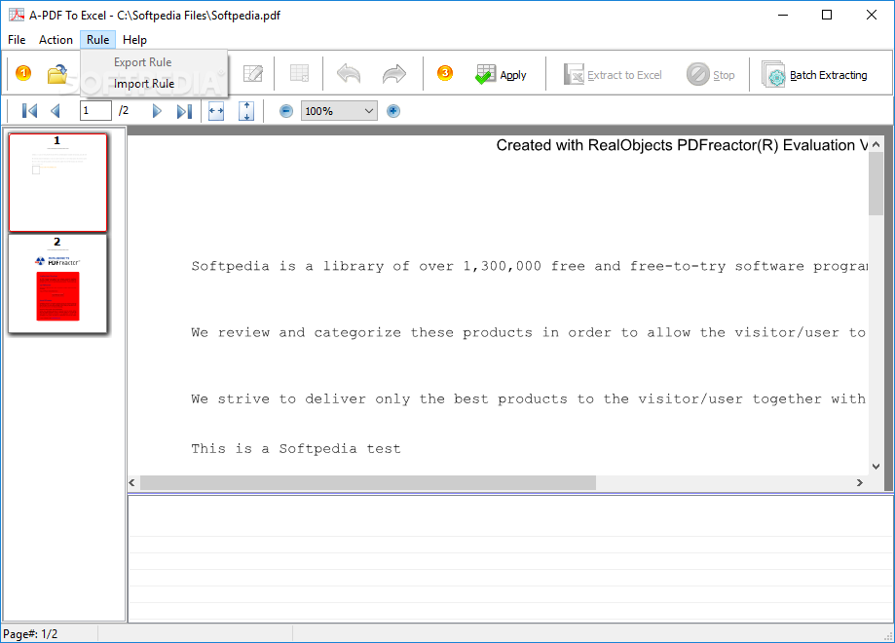Open the Action menu
The width and height of the screenshot is (895, 643).
click(56, 39)
